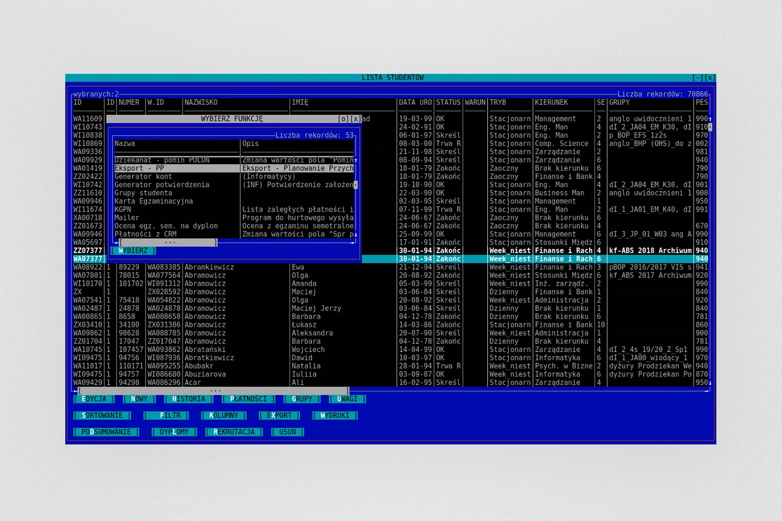Click the student list scroll-down arrow
Viewport: 782px width, 521px height.
click(x=710, y=383)
